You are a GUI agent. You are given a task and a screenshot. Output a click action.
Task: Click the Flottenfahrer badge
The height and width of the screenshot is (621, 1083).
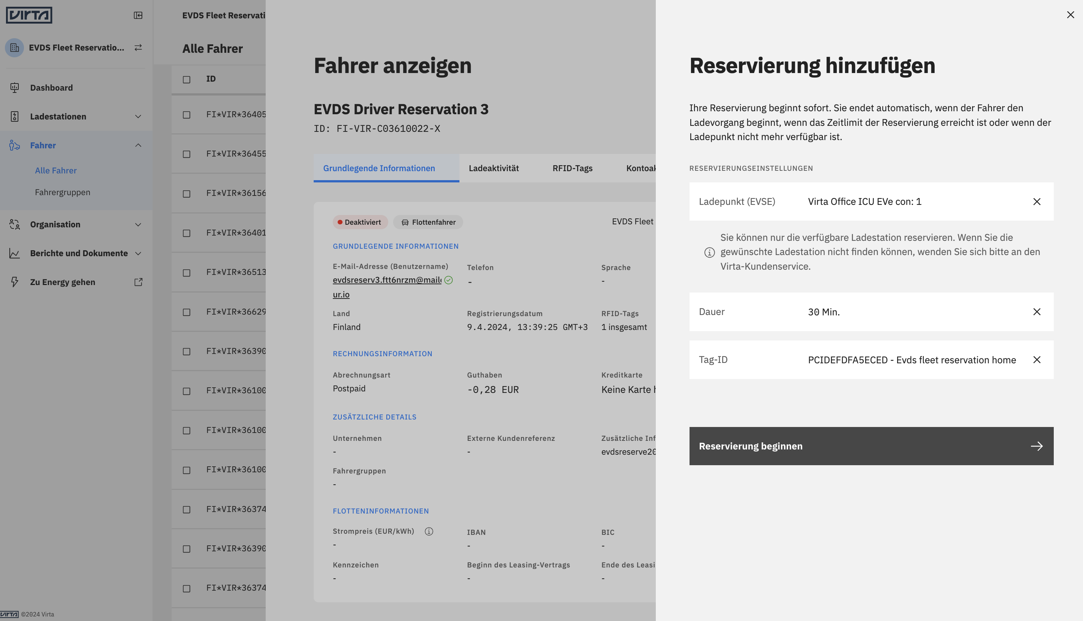coord(428,222)
